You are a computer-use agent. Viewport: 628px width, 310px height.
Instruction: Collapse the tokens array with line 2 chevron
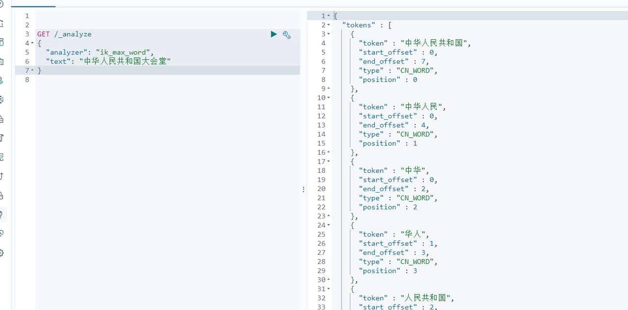[x=328, y=25]
